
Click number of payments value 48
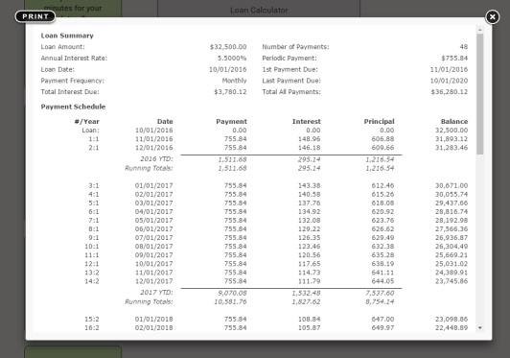[x=463, y=47]
